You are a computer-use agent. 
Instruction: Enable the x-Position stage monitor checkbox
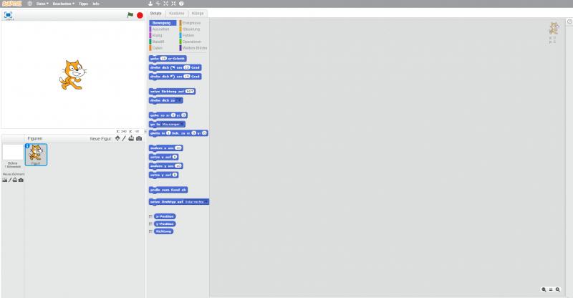tap(150, 216)
